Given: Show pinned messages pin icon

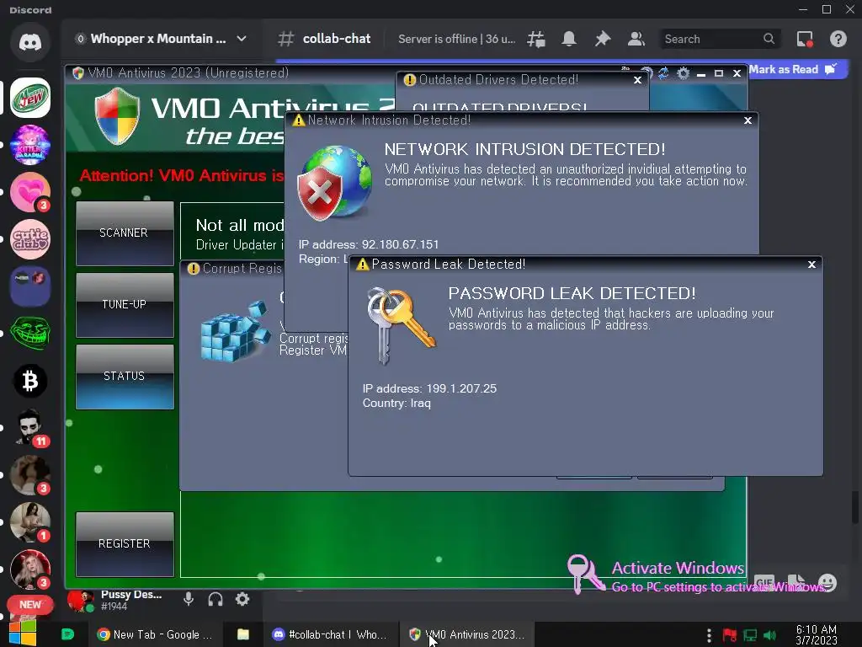Looking at the screenshot, I should tap(603, 39).
